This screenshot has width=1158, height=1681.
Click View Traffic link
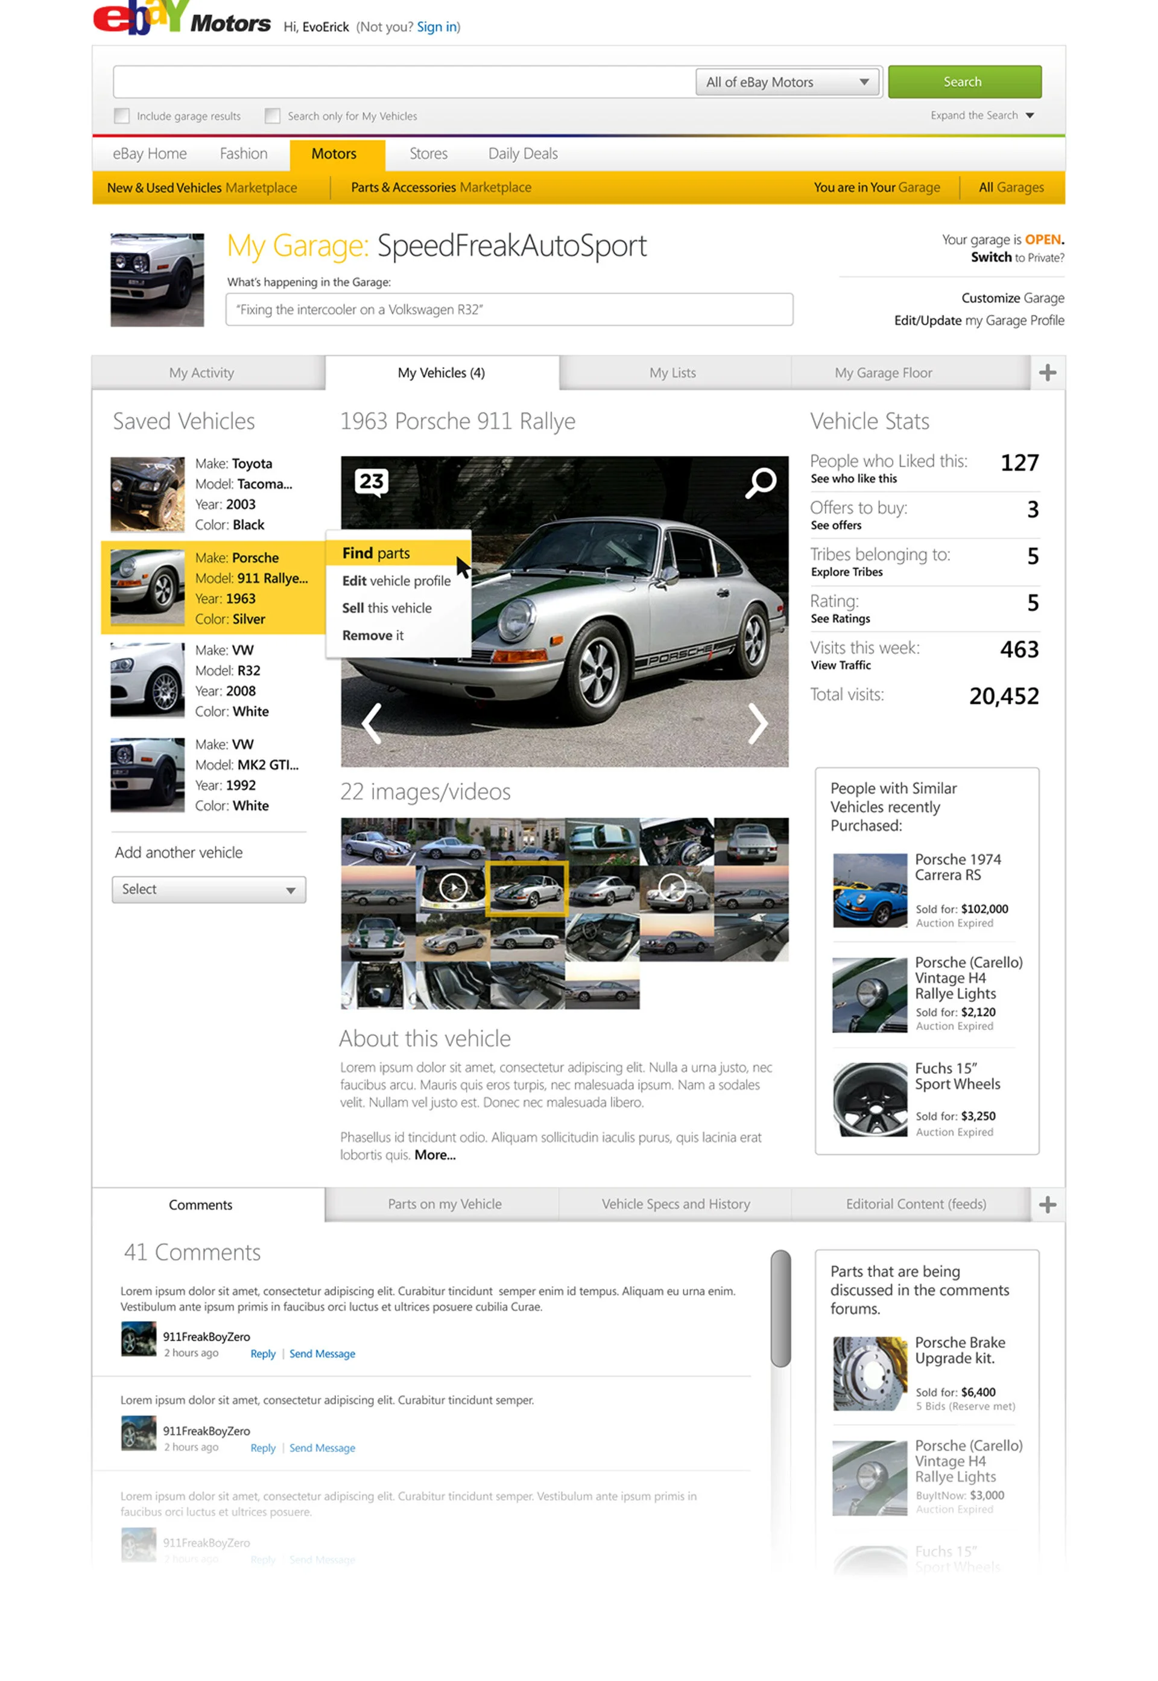click(840, 665)
